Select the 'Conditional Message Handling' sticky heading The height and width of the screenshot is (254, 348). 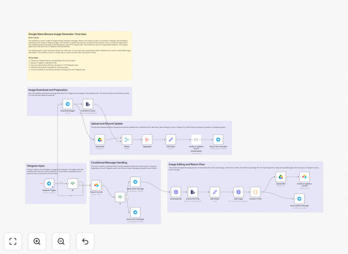pyautogui.click(x=109, y=162)
